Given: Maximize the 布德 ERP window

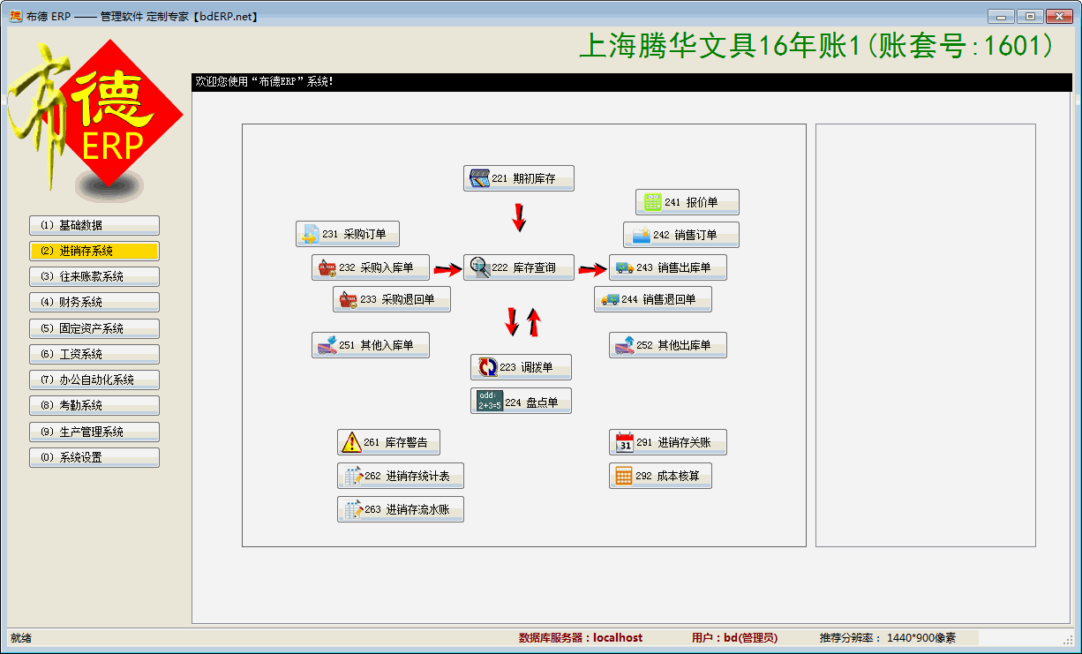Looking at the screenshot, I should [x=1030, y=16].
